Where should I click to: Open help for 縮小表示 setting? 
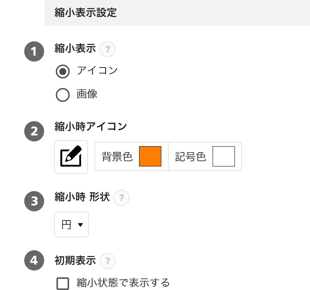[x=107, y=49]
